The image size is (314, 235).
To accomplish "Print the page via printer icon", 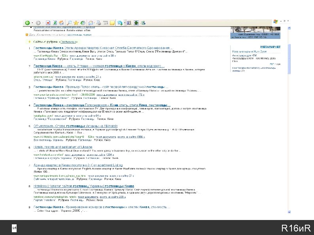I will point(99,23).
